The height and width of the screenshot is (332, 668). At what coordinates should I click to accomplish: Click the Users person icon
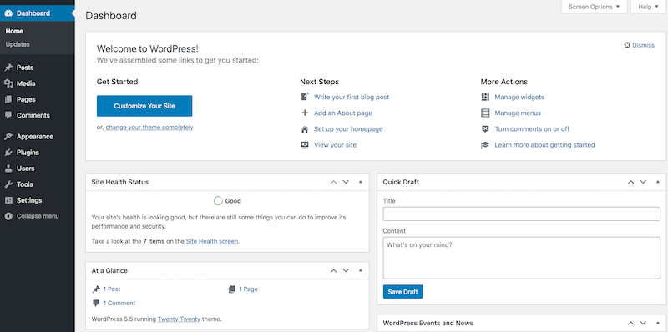[x=8, y=169]
